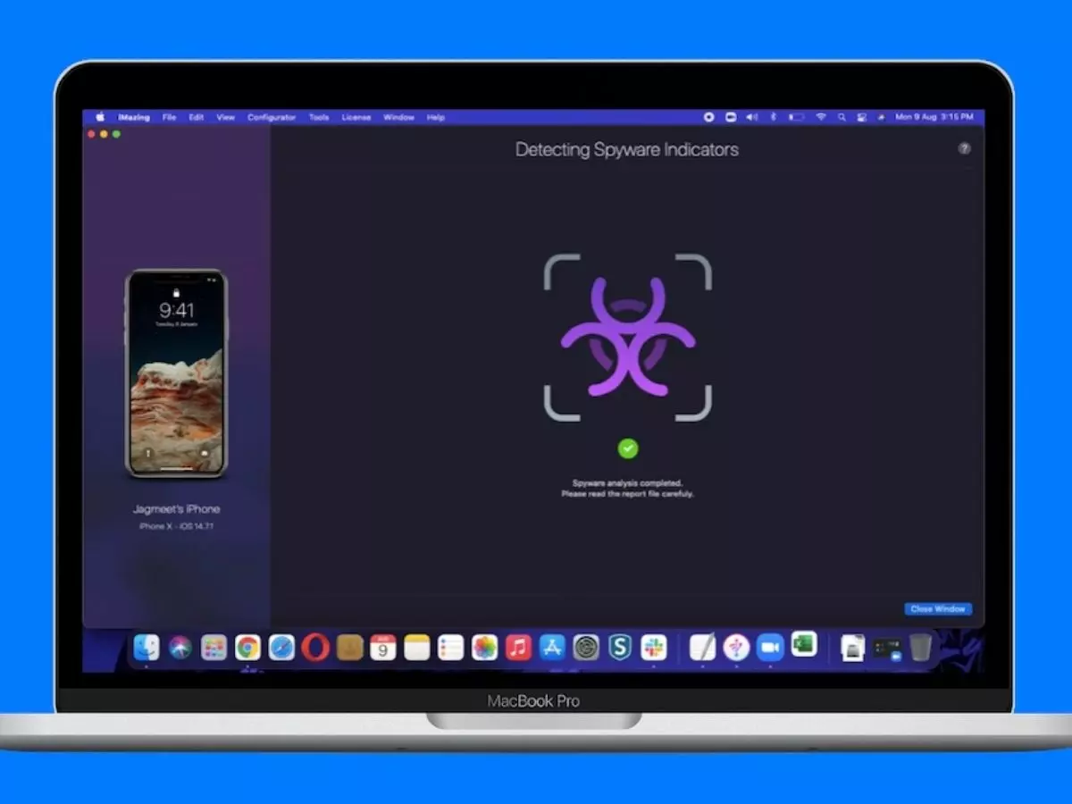Click the volume icon in menu bar

[x=751, y=118]
